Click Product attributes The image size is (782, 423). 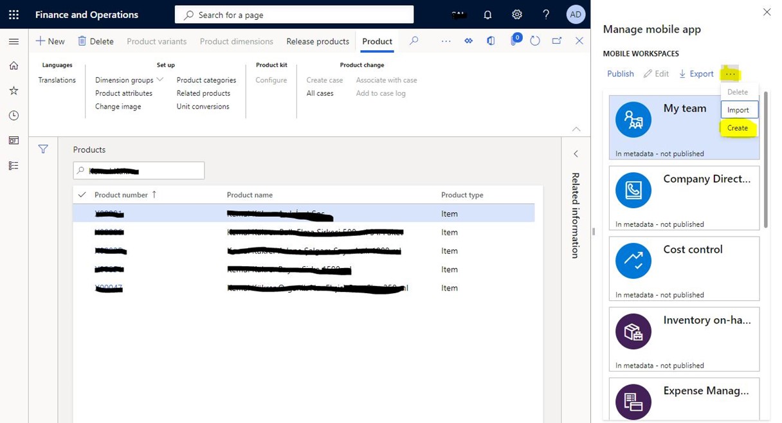click(x=123, y=93)
